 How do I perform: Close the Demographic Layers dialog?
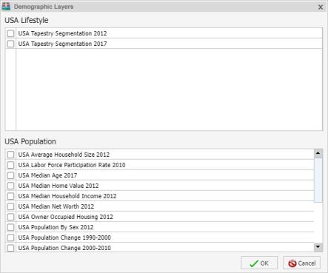(x=321, y=7)
